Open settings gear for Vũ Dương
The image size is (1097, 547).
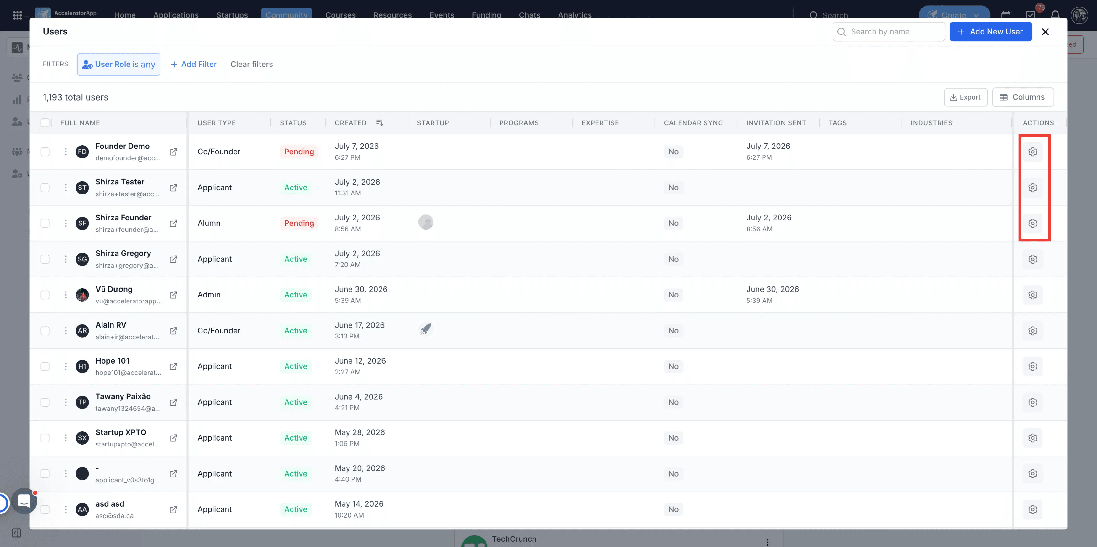tap(1032, 295)
